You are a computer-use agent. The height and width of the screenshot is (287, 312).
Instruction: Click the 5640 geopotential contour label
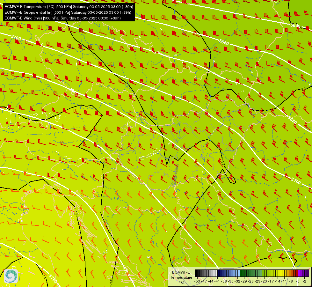pos(295,26)
